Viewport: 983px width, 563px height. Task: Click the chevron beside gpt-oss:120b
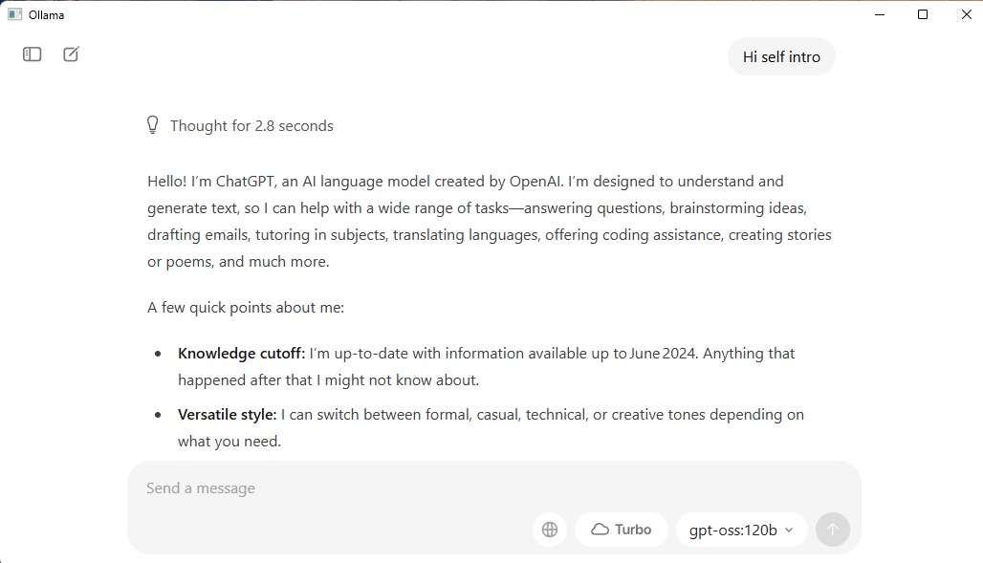click(789, 531)
